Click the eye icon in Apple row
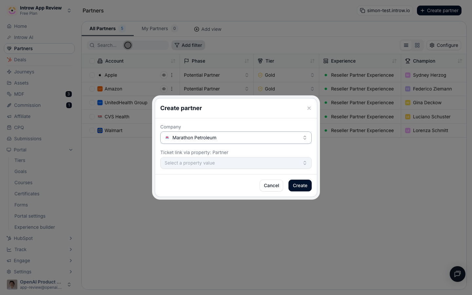472x295 pixels. [x=164, y=75]
